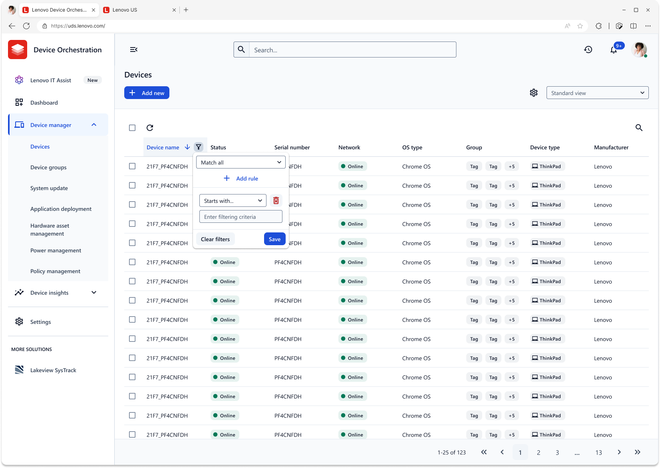Open a new browser tab
This screenshot has width=660, height=468.
pyautogui.click(x=186, y=10)
